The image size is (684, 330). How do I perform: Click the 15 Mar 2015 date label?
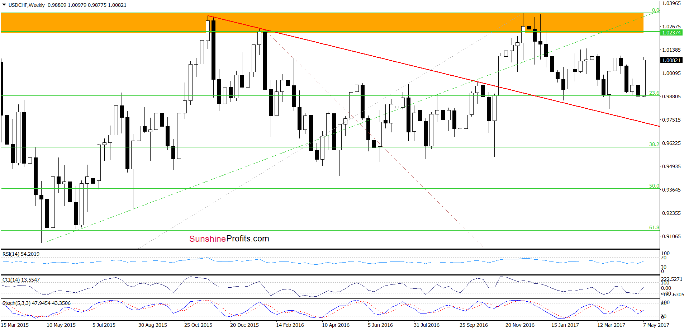click(15, 325)
